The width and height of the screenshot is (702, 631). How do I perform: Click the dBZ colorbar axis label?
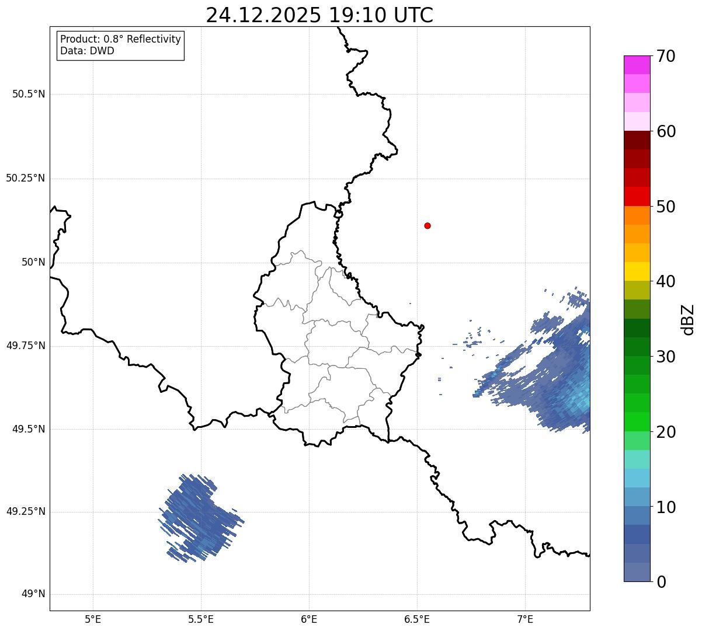(689, 319)
